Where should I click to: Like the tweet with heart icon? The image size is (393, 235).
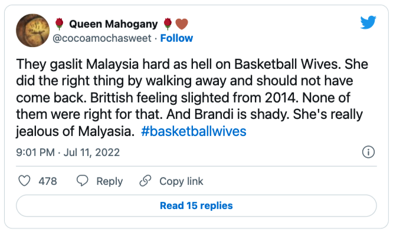(x=24, y=181)
